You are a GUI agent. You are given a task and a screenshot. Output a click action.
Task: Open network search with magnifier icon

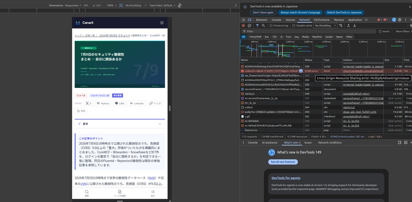coord(263,25)
